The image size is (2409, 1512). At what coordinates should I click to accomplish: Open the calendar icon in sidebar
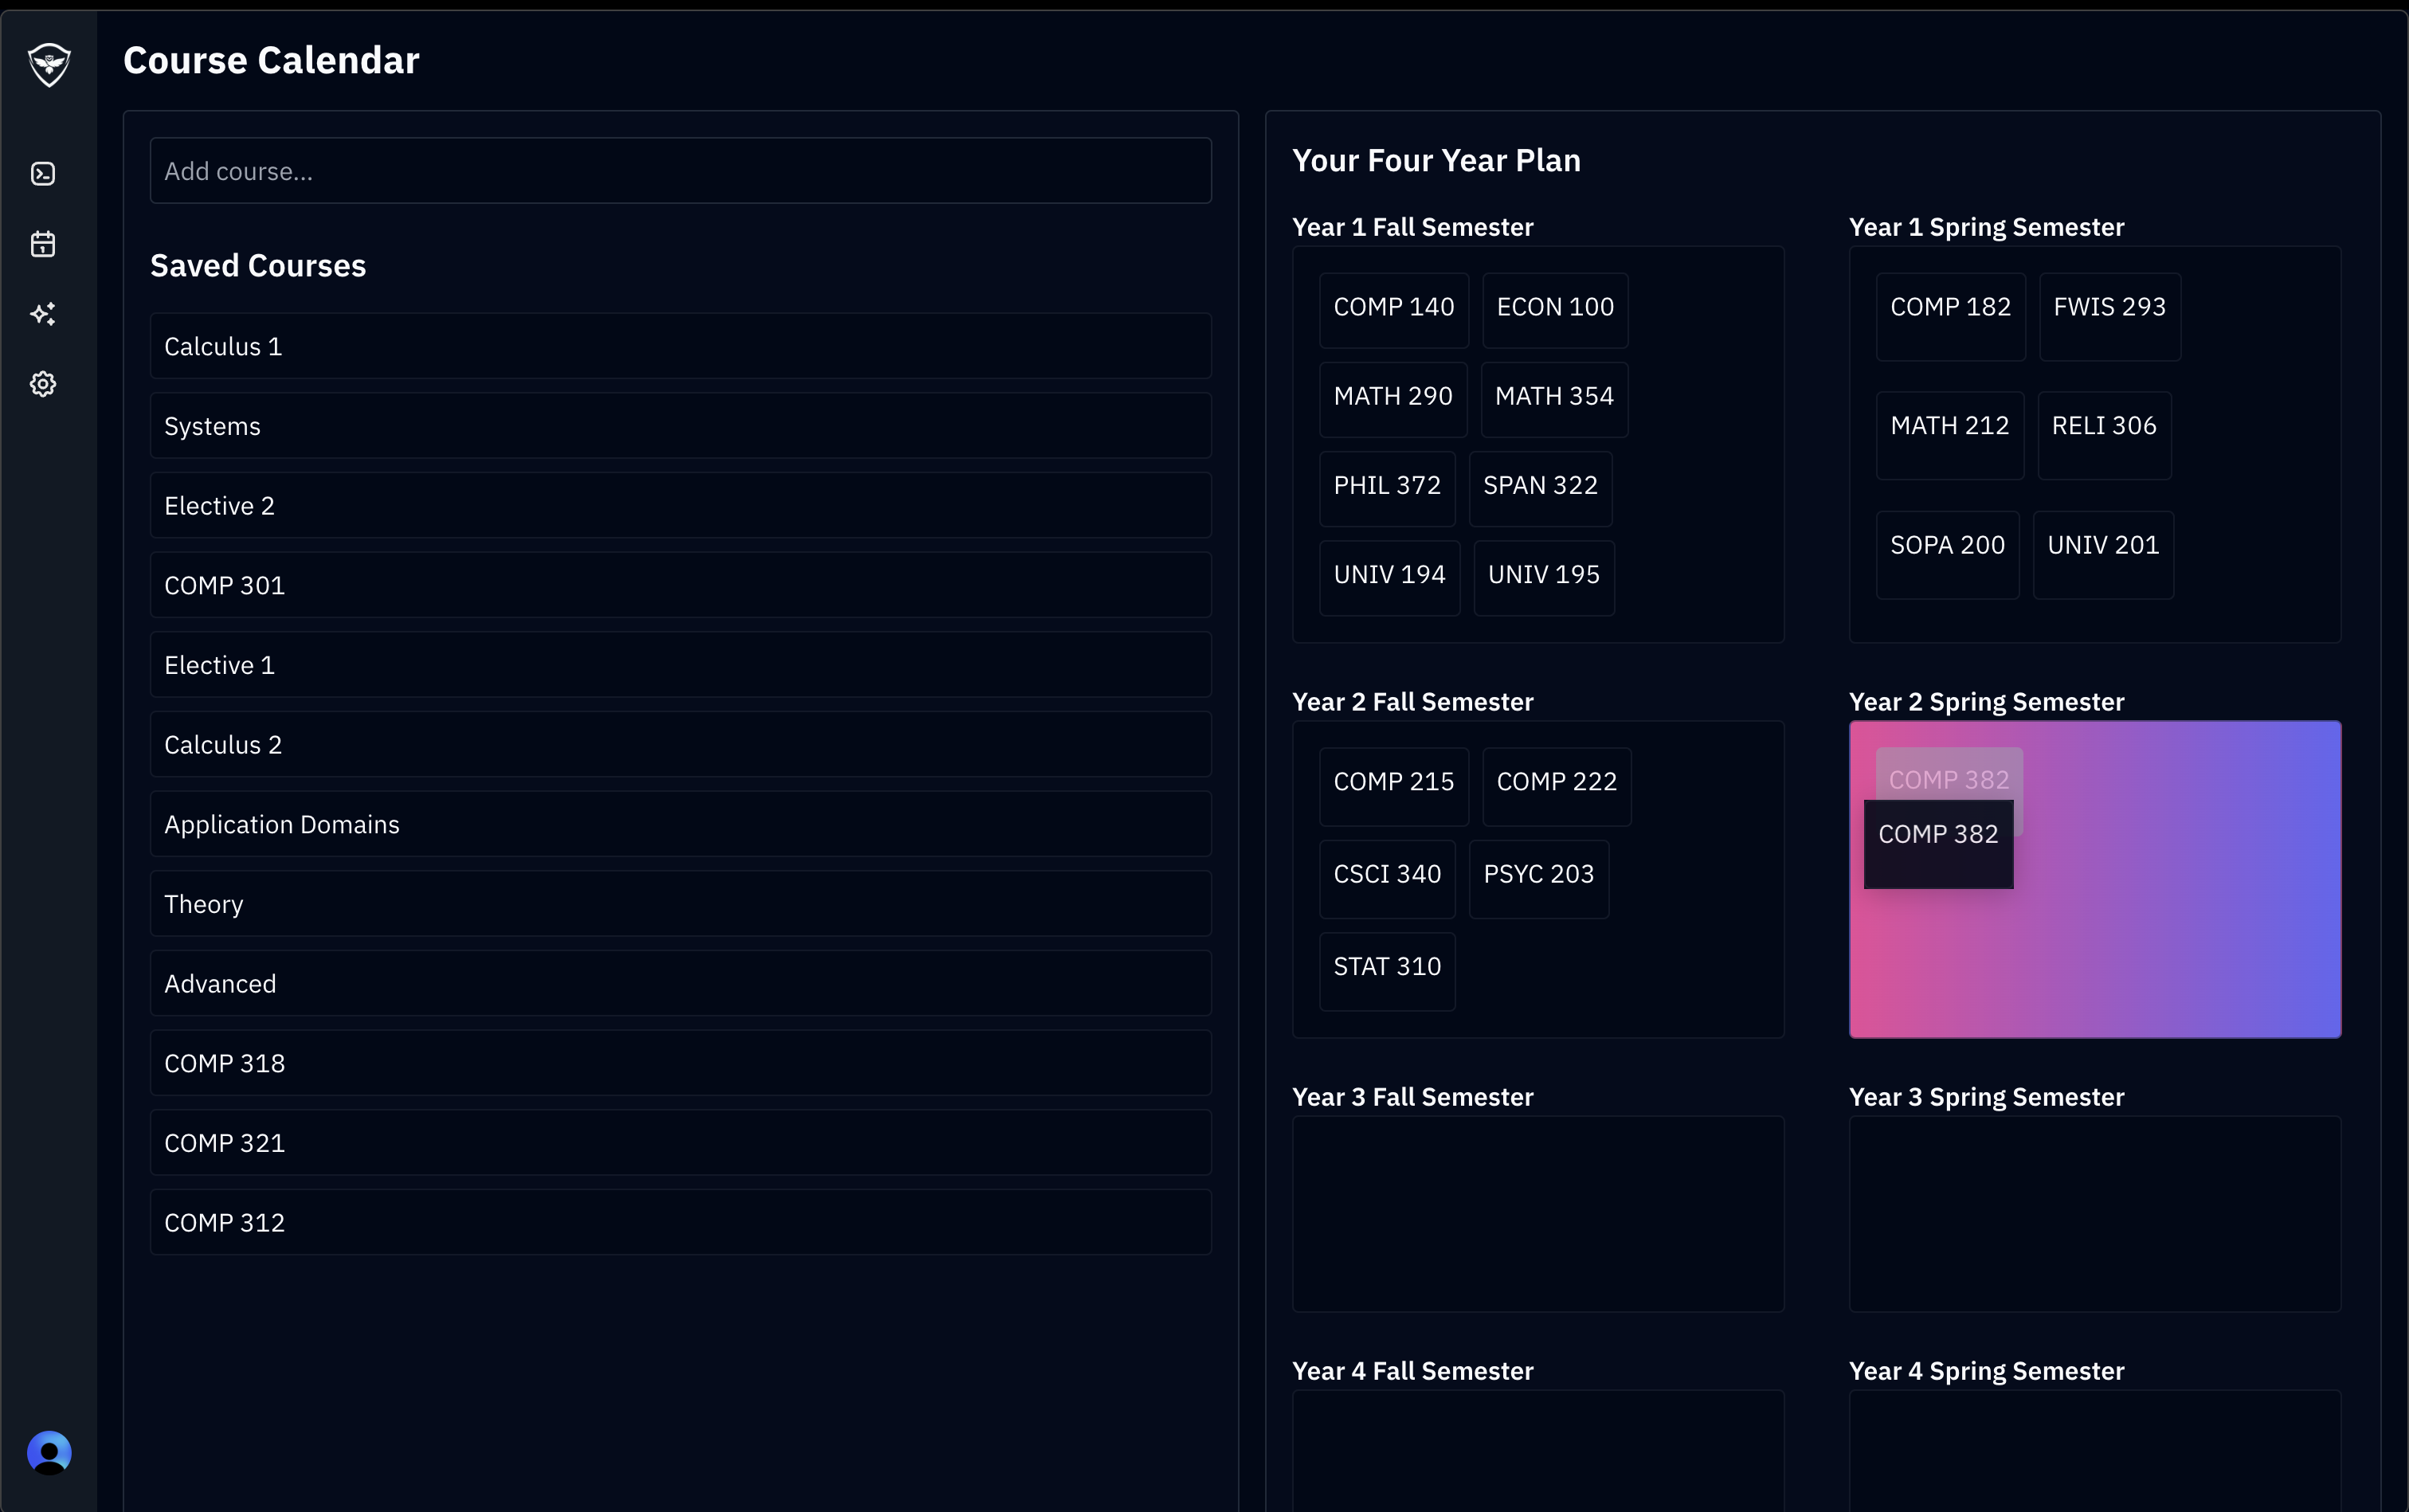43,244
